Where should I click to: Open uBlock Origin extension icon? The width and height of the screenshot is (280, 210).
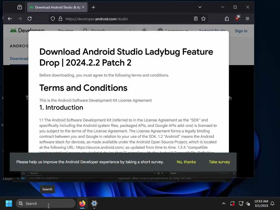(237, 18)
